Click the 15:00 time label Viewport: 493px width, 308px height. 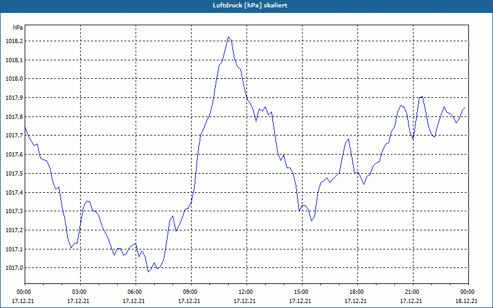coord(301,292)
